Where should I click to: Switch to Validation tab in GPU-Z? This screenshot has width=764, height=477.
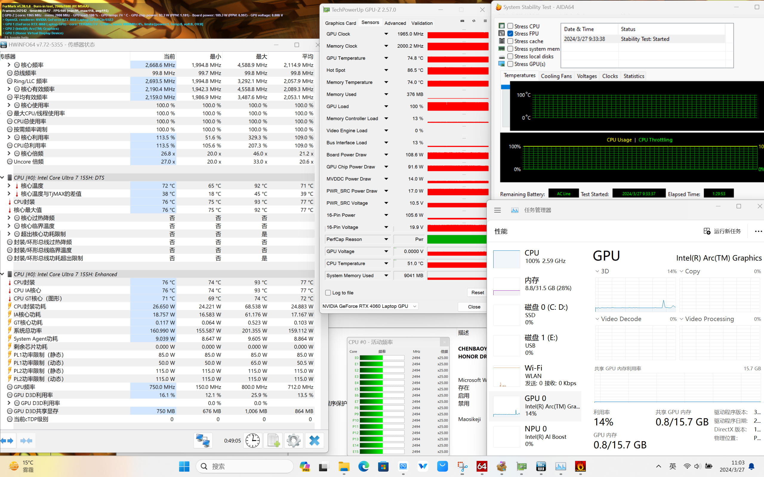pyautogui.click(x=422, y=23)
